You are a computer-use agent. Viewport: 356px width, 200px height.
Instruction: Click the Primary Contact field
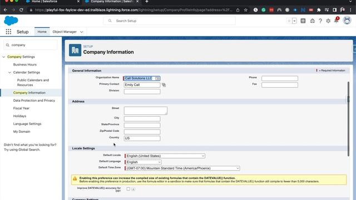142,85
